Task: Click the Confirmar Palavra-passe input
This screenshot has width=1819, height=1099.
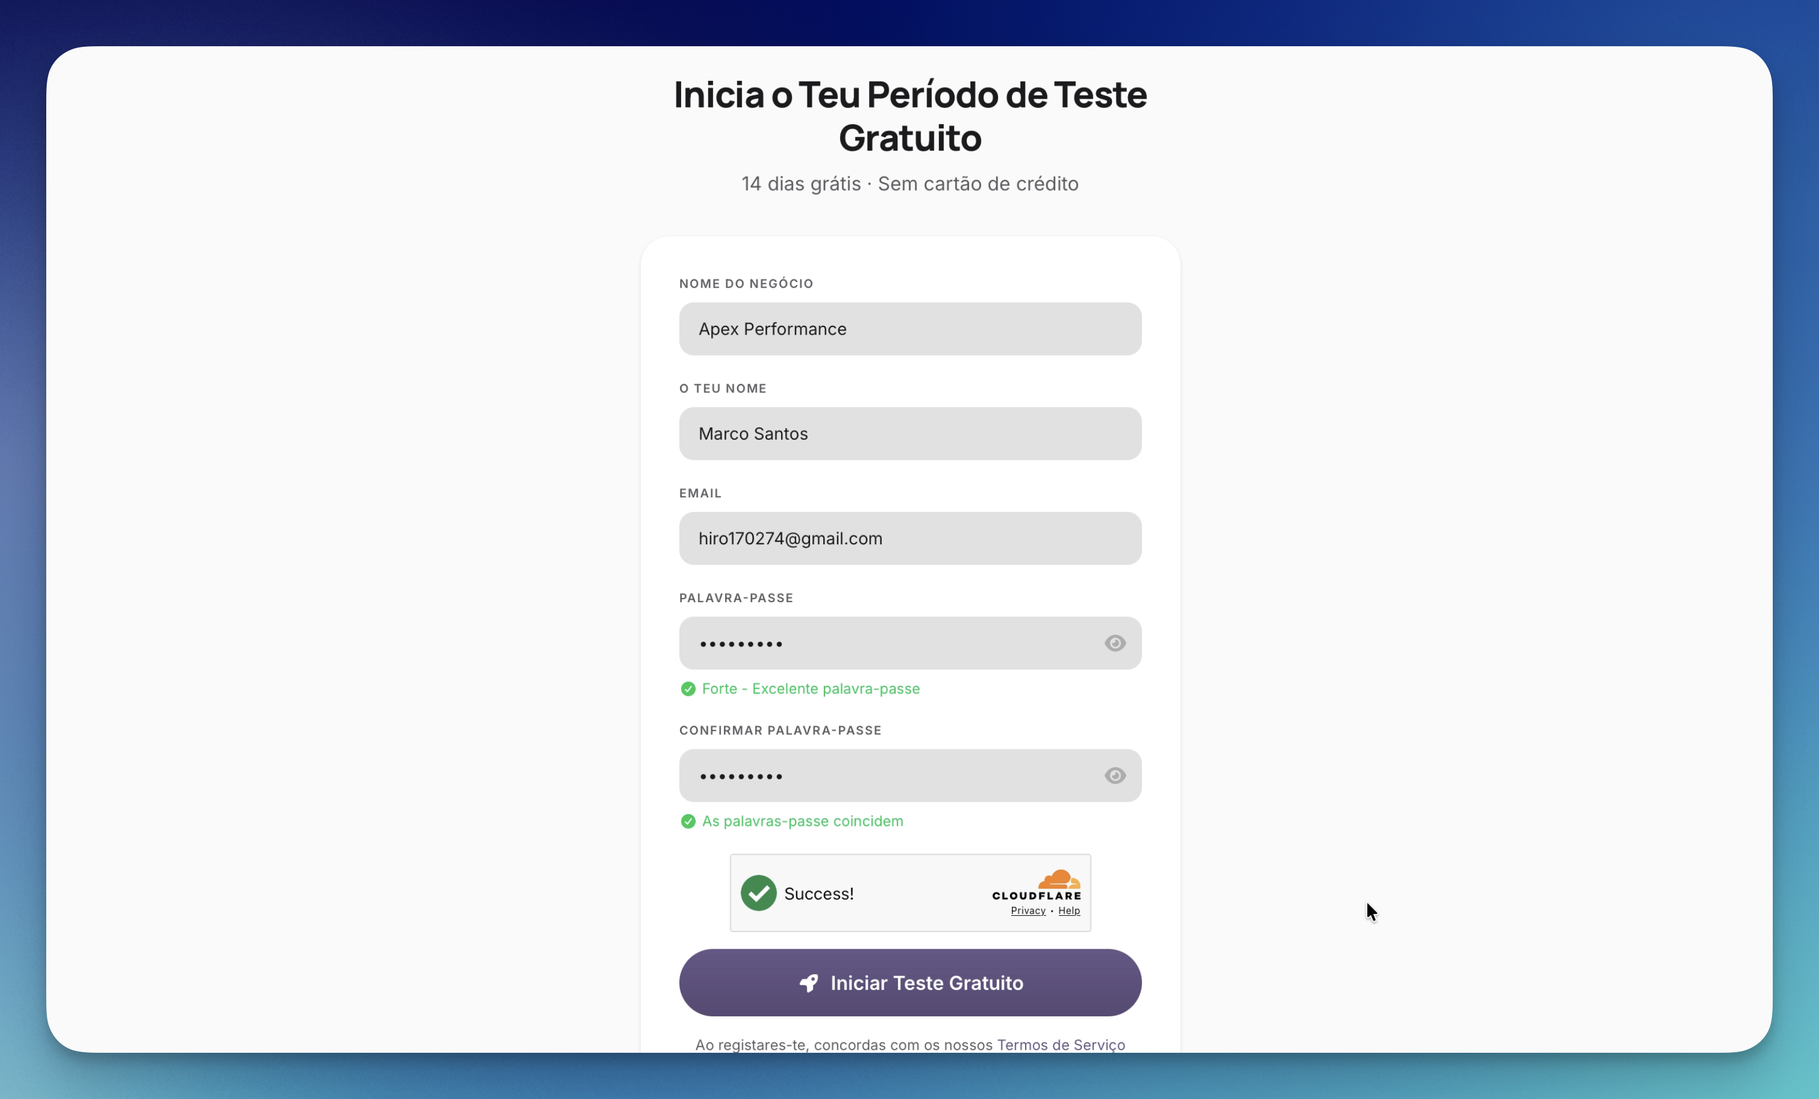Action: click(886, 775)
